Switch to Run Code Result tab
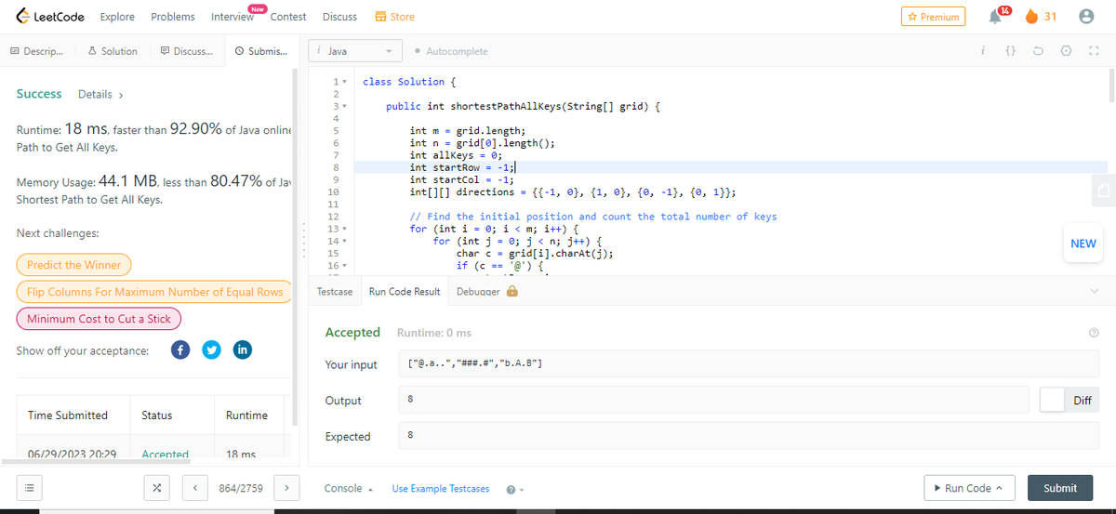The width and height of the screenshot is (1116, 514). (405, 291)
